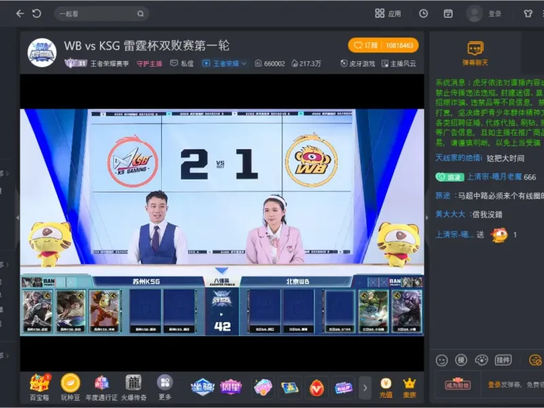The height and width of the screenshot is (408, 544).
Task: Open 火爆传奇 game icon
Action: (x=133, y=387)
